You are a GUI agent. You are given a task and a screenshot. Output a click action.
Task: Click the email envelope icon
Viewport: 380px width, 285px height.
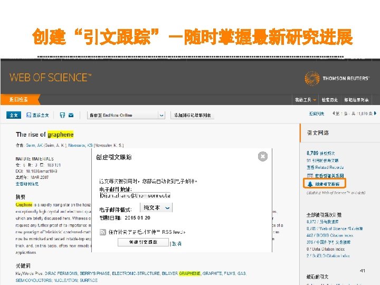71,115
